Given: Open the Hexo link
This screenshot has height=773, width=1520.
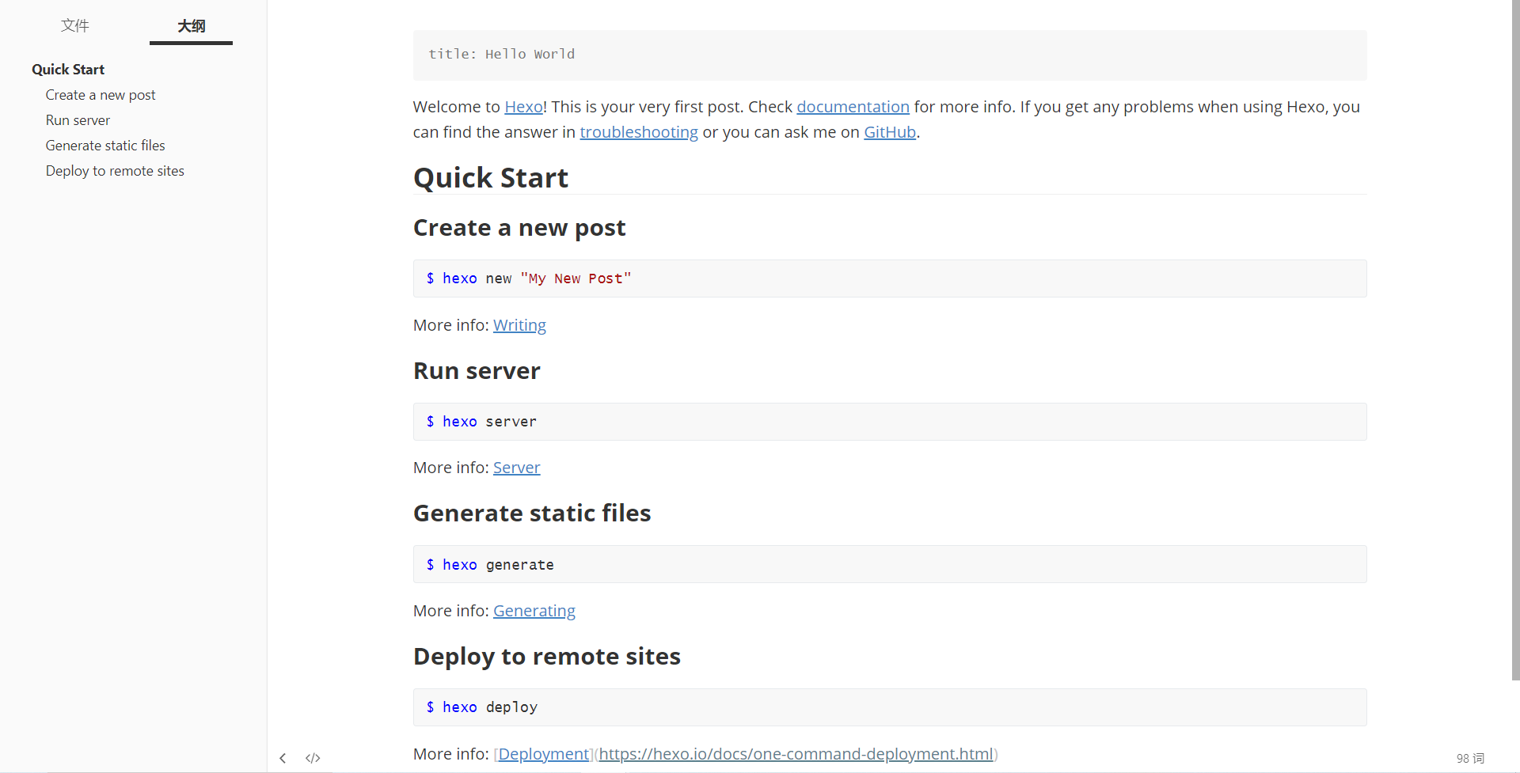Looking at the screenshot, I should 523,107.
